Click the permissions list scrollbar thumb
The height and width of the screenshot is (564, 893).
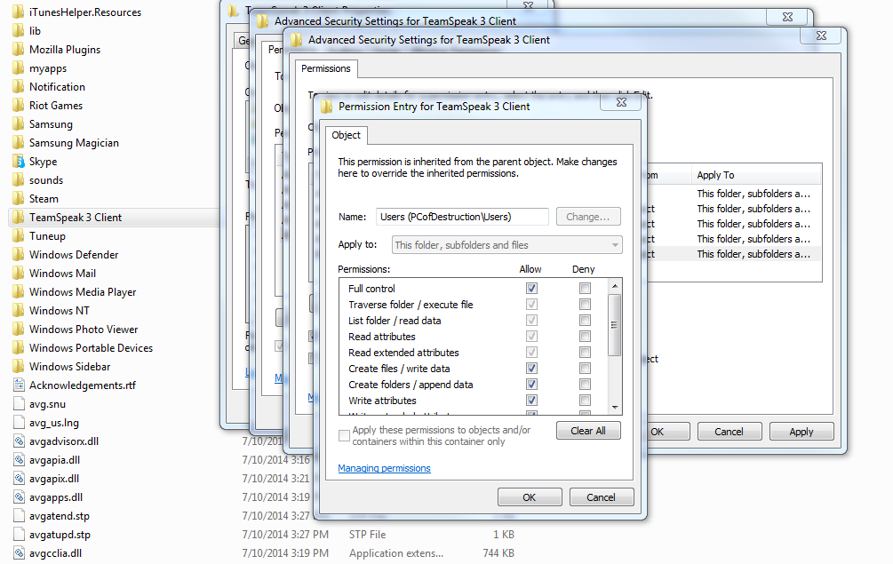615,325
